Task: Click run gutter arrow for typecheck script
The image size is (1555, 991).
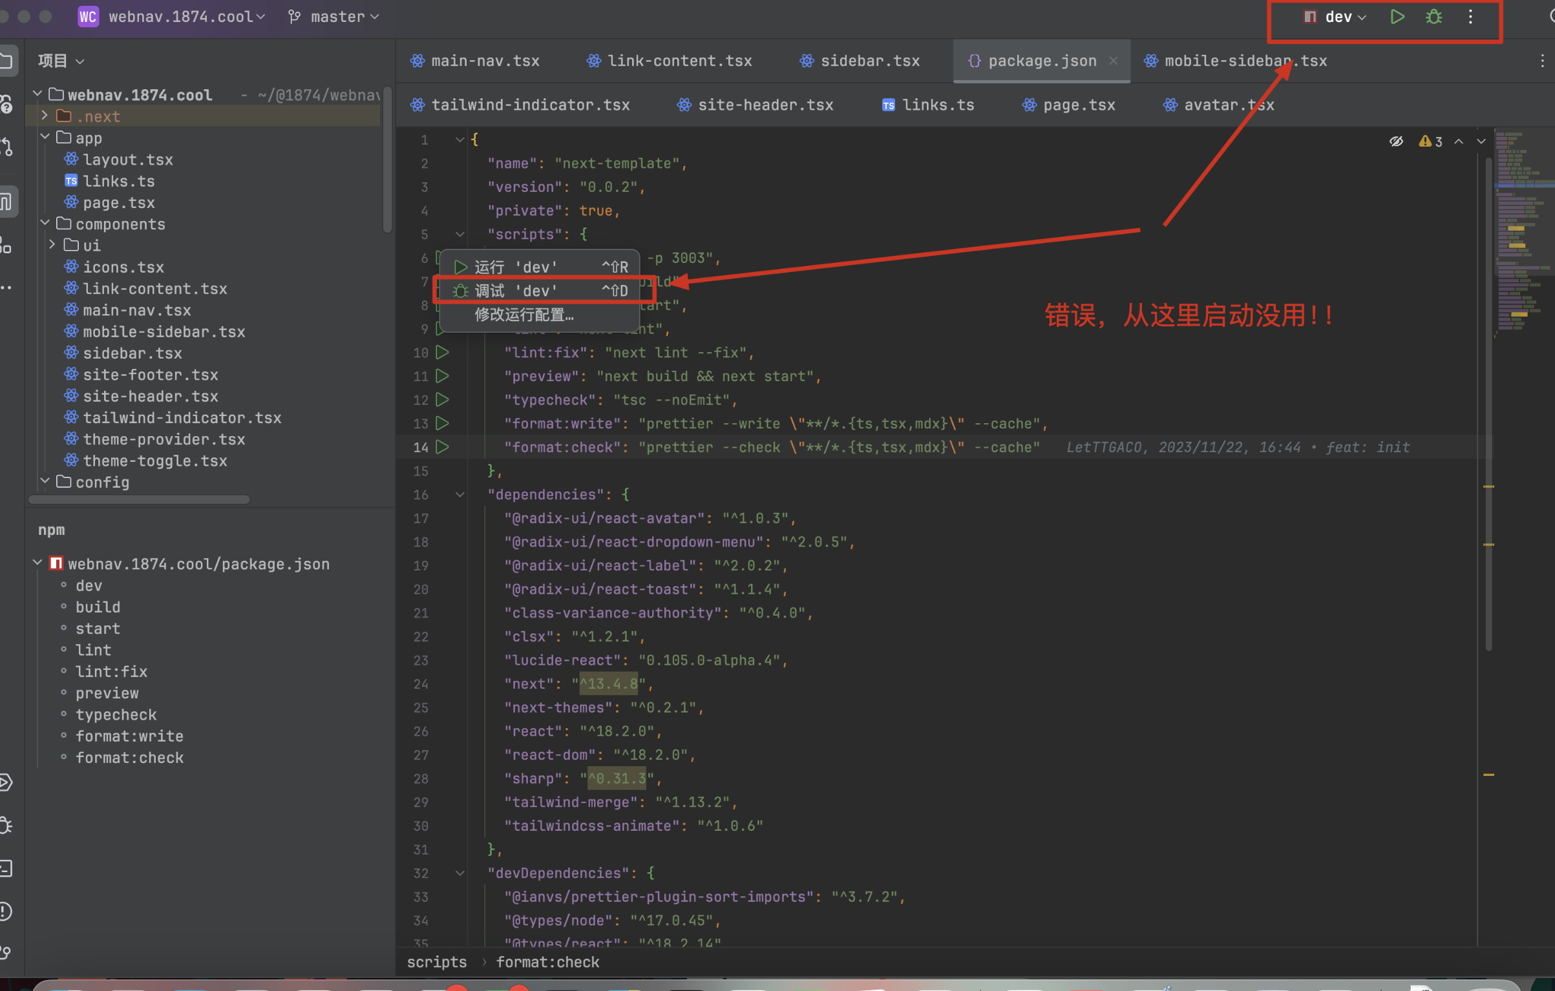Action: pyautogui.click(x=442, y=400)
